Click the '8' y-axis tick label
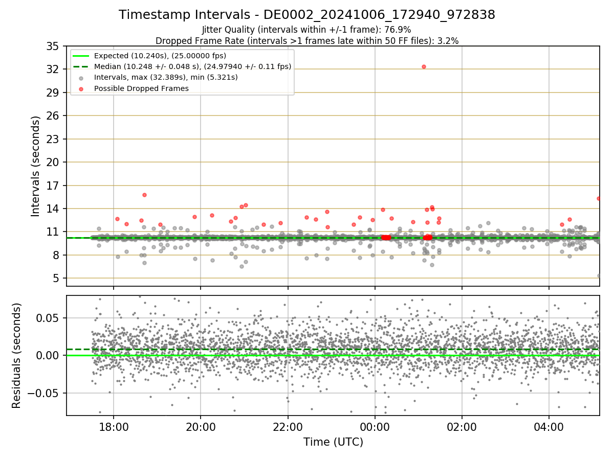This screenshot has height=460, width=614. (56, 255)
